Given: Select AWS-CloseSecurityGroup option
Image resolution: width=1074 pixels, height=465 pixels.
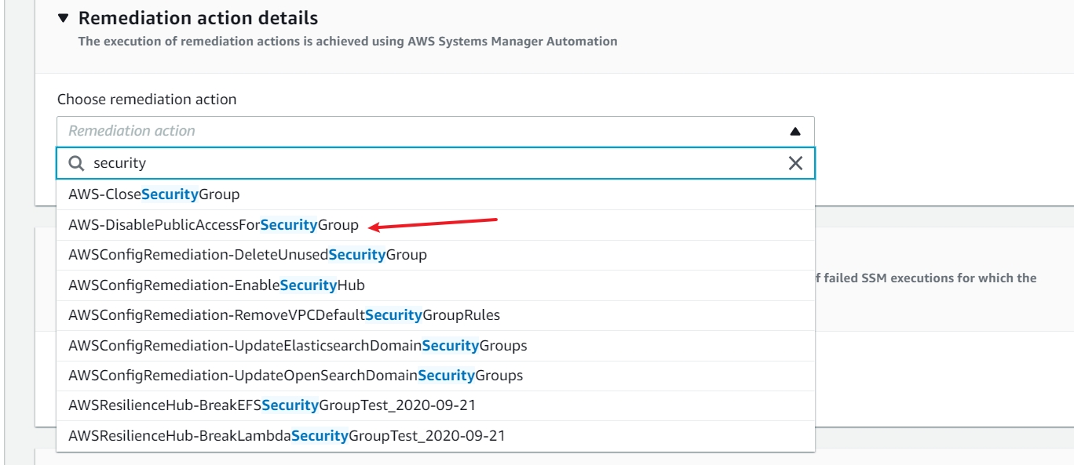Looking at the screenshot, I should (x=154, y=194).
